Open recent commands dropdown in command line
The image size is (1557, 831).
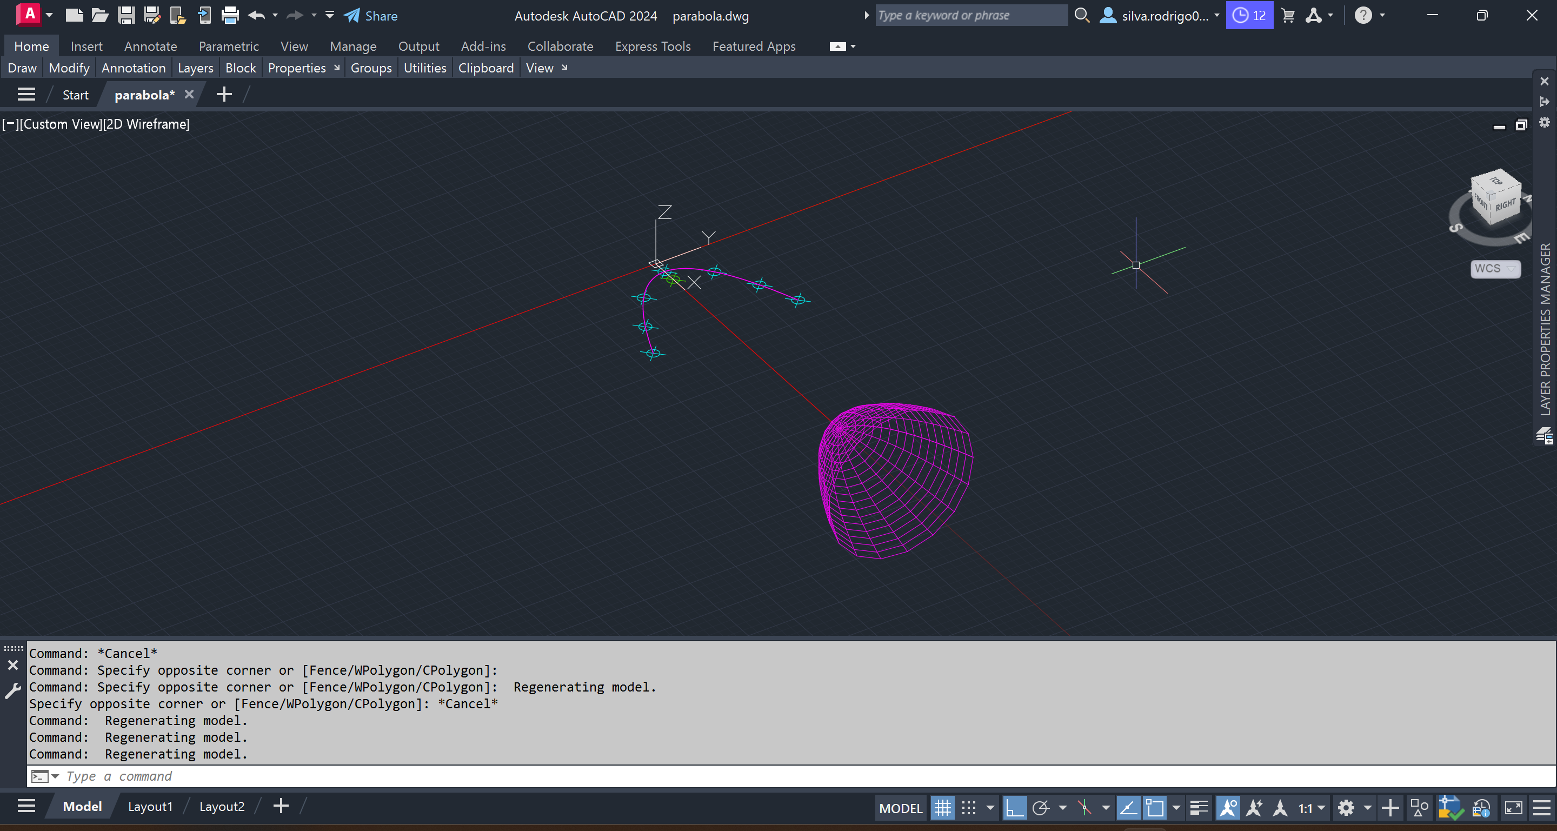(55, 776)
